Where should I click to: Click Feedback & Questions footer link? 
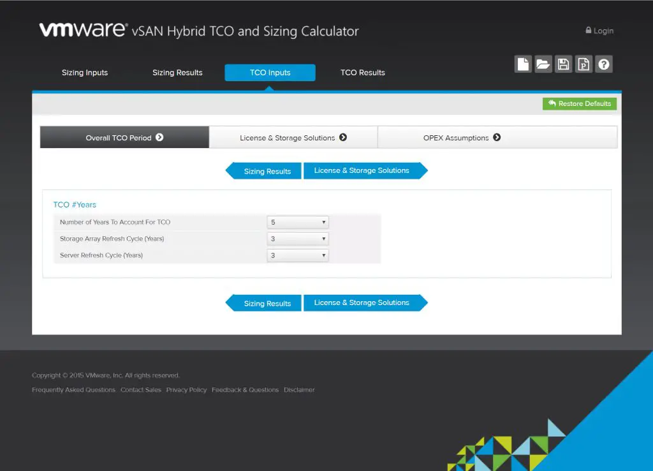tap(245, 390)
